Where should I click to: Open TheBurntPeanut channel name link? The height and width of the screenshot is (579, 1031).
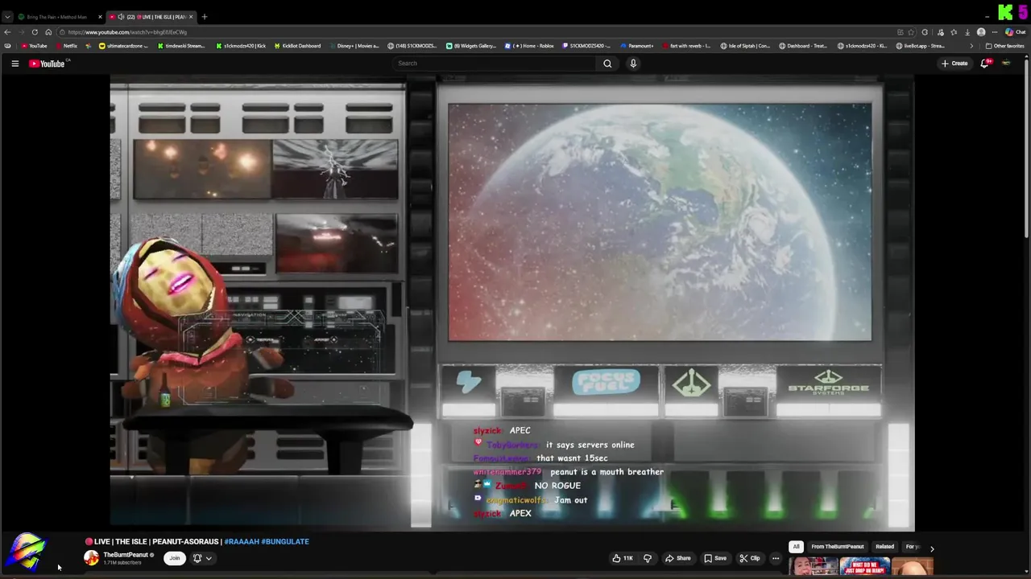tap(126, 555)
